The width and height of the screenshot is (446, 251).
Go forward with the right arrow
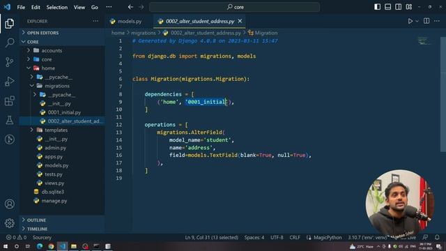coord(141,7)
